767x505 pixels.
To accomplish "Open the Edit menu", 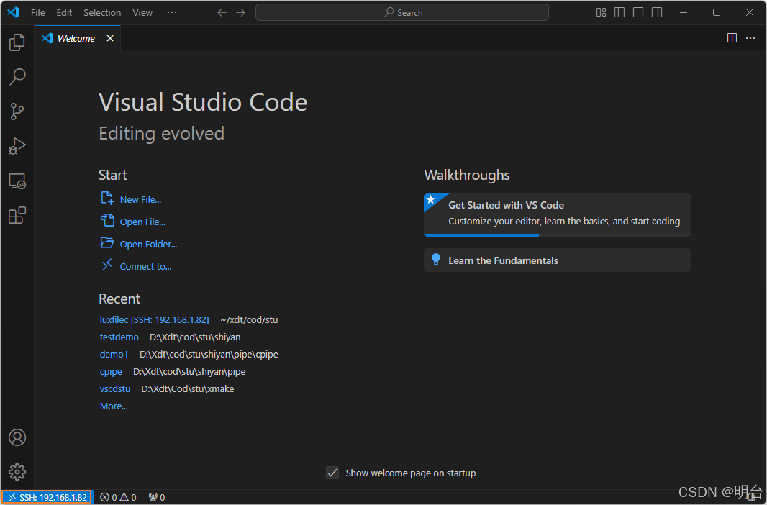I will tap(64, 13).
